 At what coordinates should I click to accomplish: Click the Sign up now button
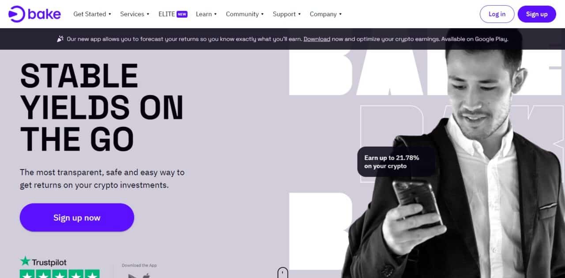(x=77, y=218)
